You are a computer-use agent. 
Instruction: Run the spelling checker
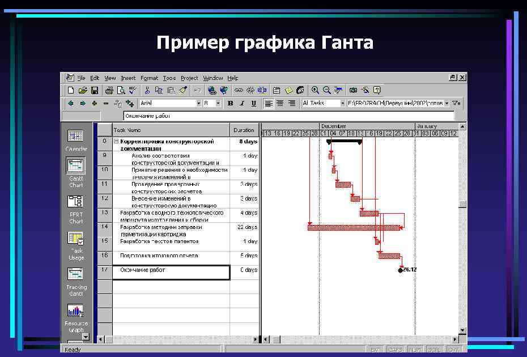click(133, 90)
